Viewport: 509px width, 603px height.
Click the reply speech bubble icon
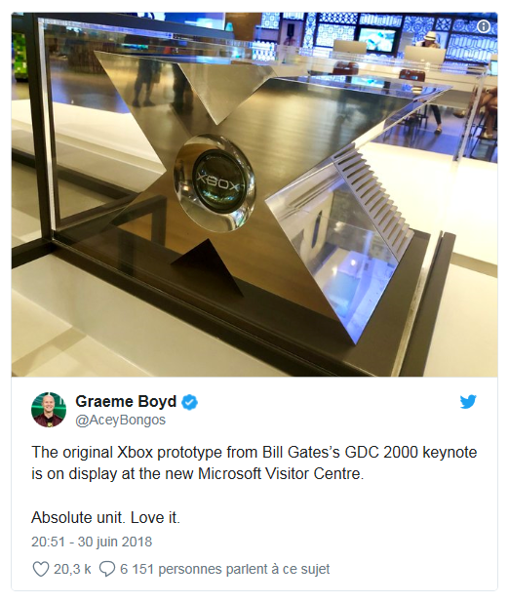coord(107,569)
